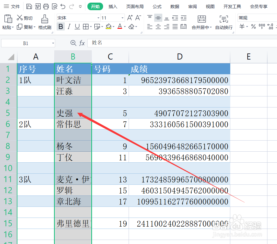
Task: Switch to the 插入 ribbon tab
Action: point(113,6)
